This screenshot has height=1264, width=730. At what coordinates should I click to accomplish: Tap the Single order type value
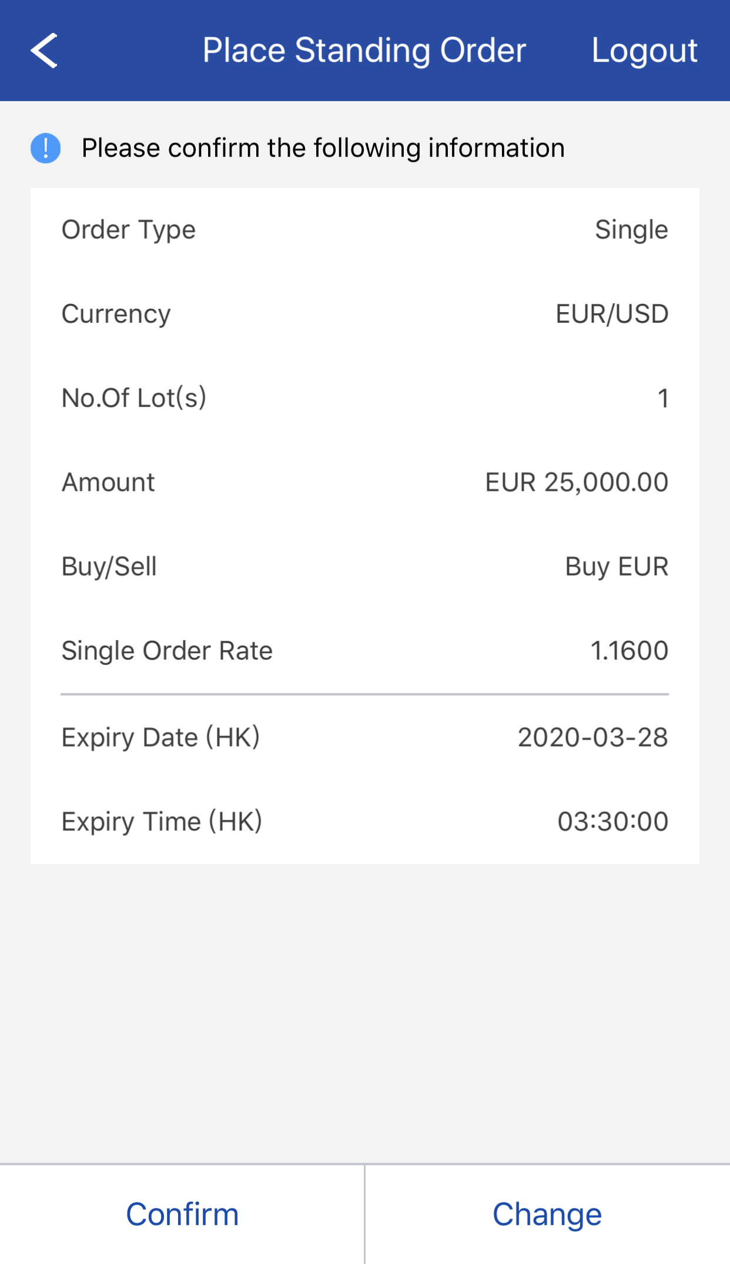[x=631, y=230]
